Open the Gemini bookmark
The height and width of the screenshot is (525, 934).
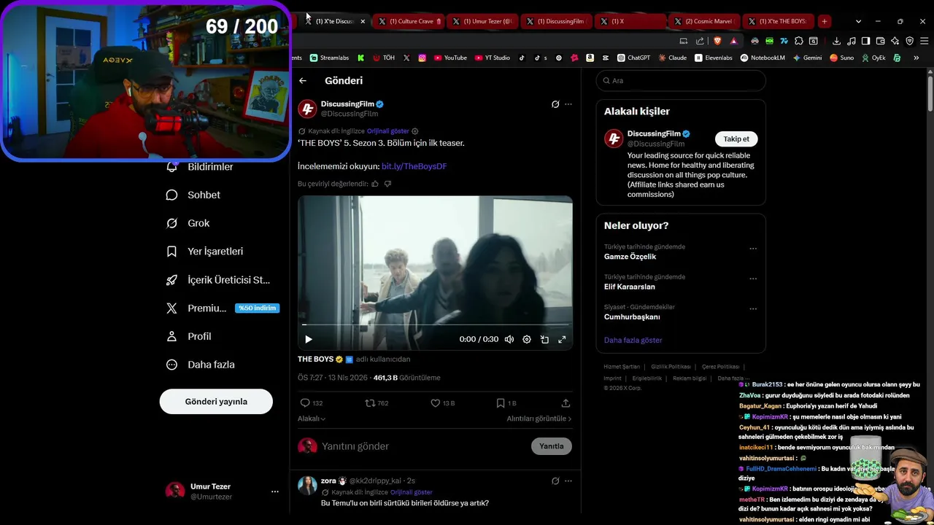click(807, 58)
